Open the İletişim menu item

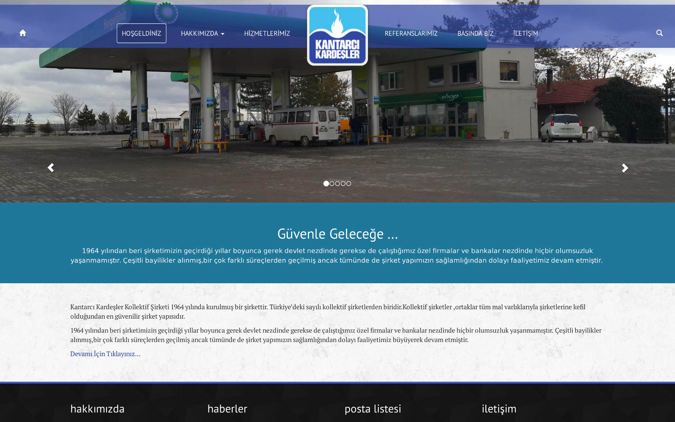click(x=525, y=33)
